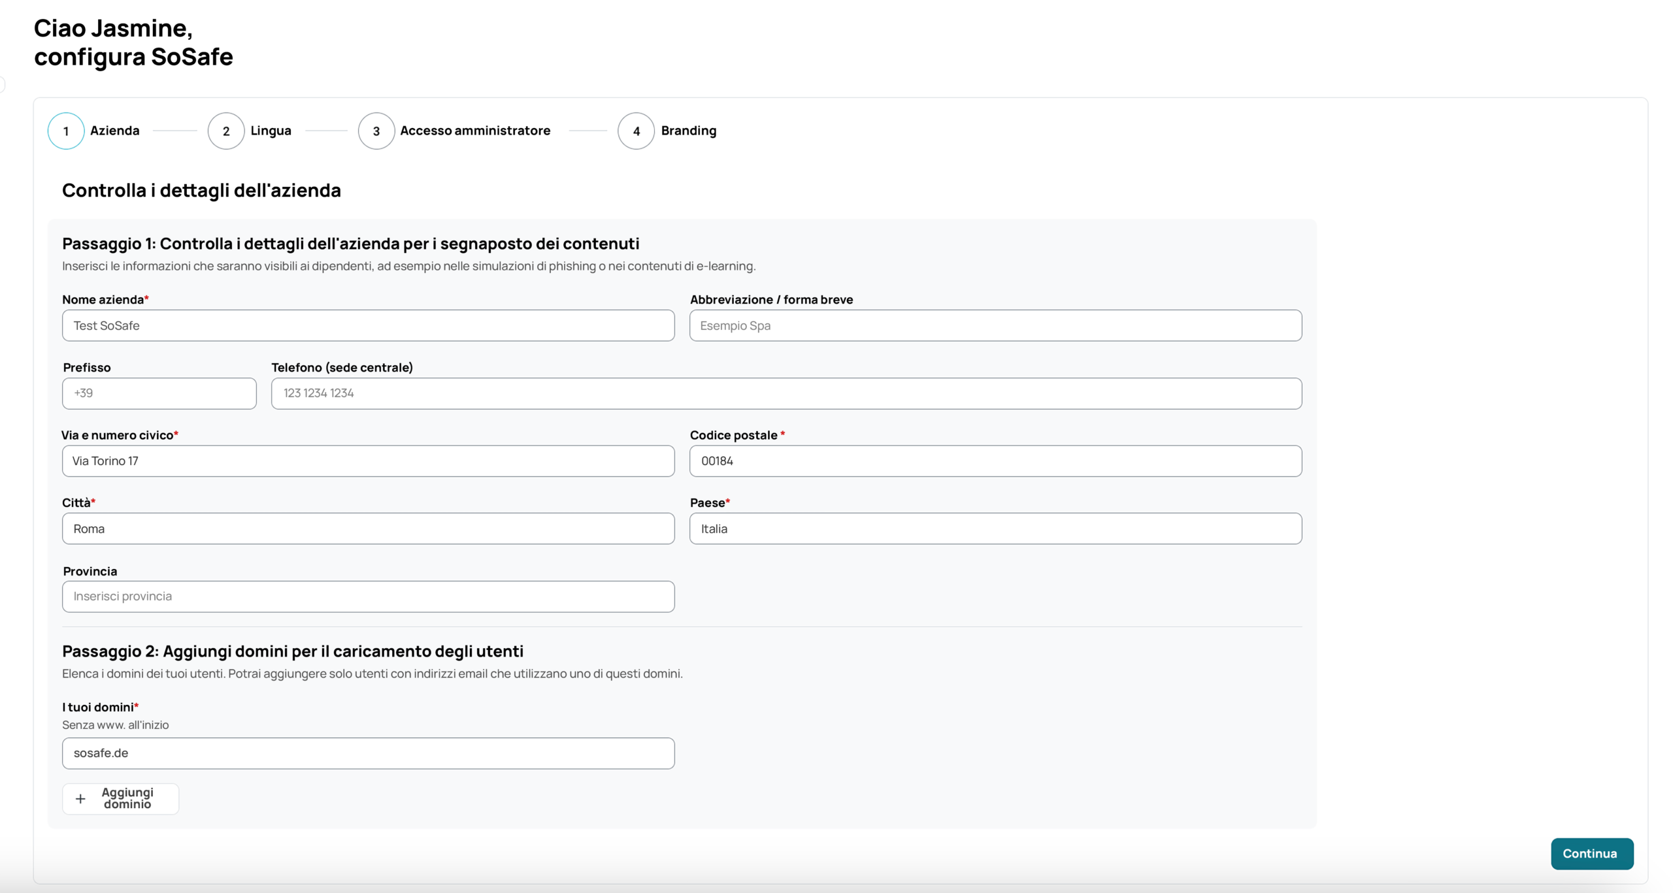Add another domain with Aggiungi dominio
The image size is (1673, 893).
(x=120, y=798)
